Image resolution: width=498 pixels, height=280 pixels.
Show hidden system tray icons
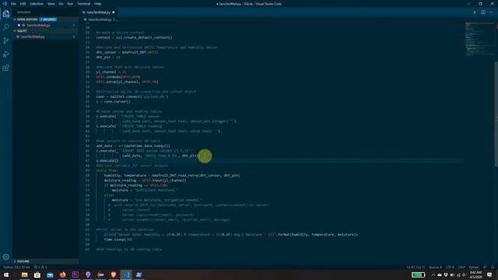(x=433, y=275)
